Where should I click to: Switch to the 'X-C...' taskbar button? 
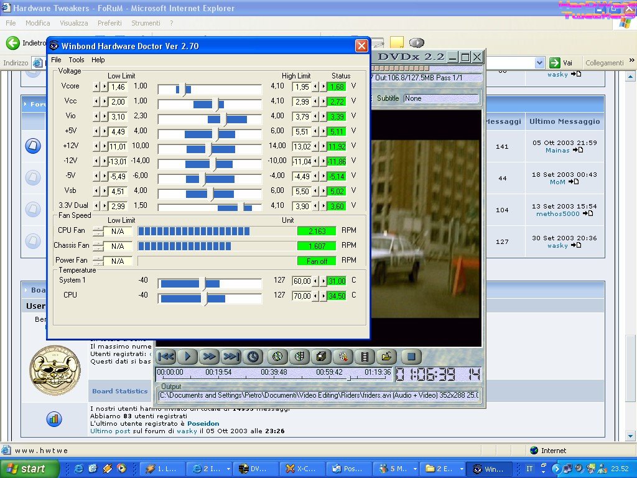click(x=304, y=469)
